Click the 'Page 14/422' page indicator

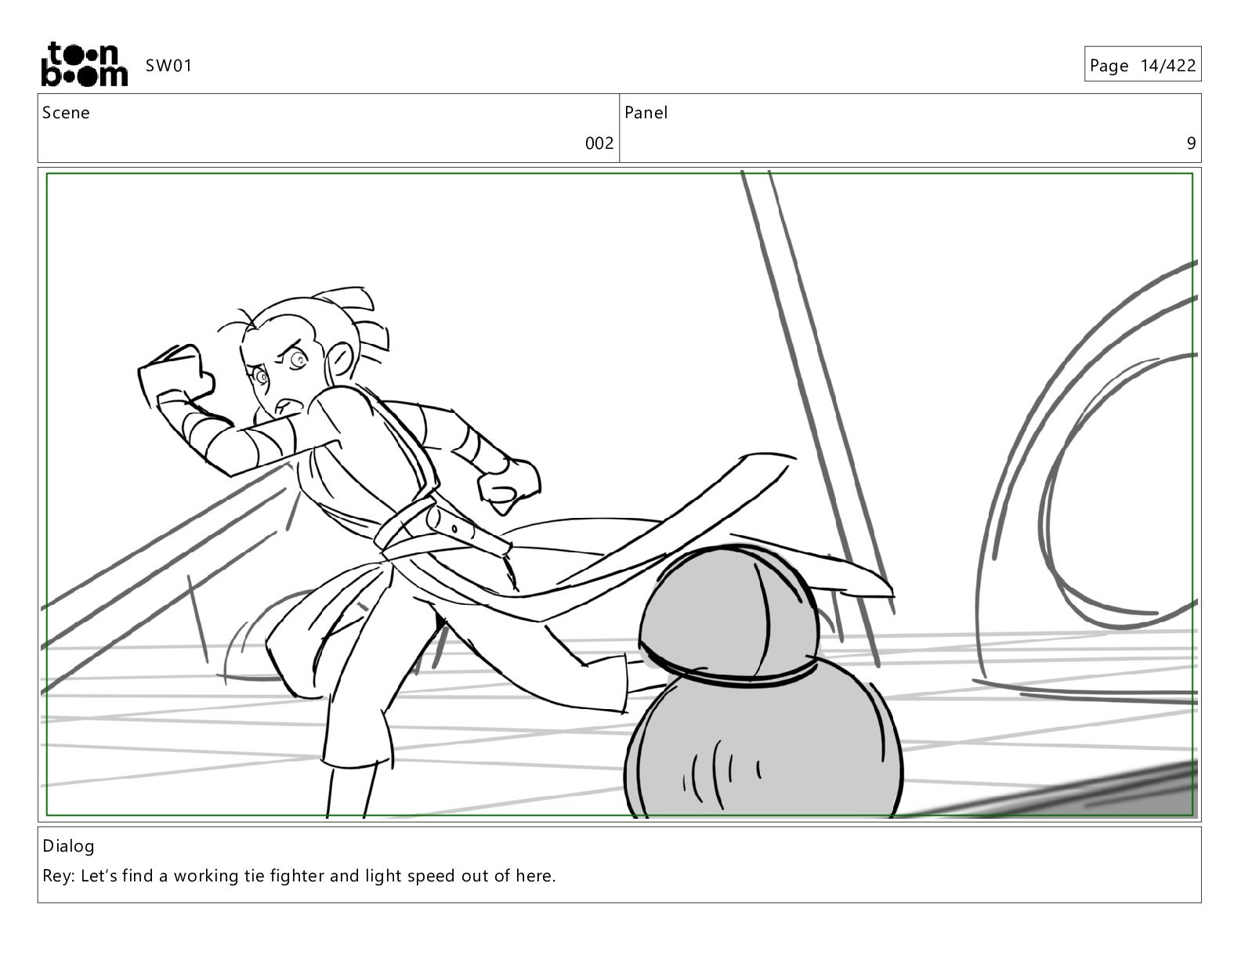(1142, 66)
